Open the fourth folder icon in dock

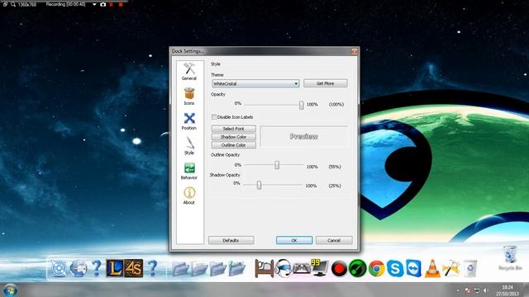(x=236, y=269)
